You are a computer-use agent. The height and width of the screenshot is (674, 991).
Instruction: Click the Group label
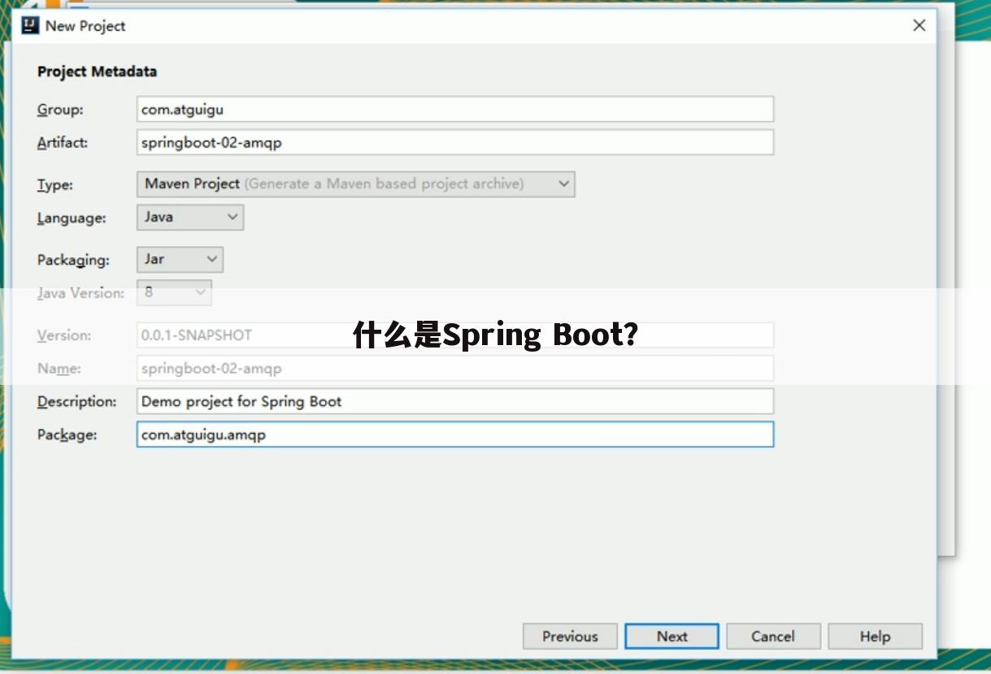pyautogui.click(x=60, y=110)
